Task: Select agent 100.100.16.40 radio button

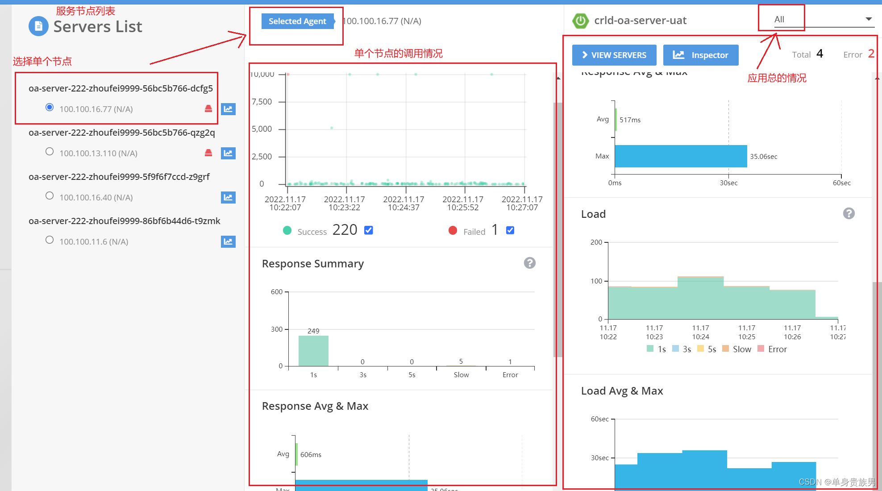Action: click(50, 196)
